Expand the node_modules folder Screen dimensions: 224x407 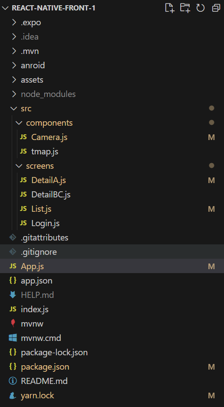(x=14, y=94)
